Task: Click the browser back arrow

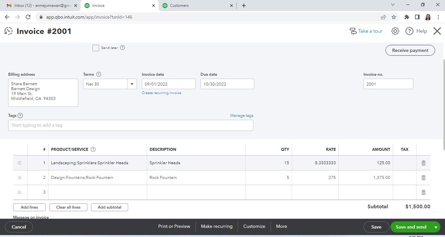Action: point(7,17)
